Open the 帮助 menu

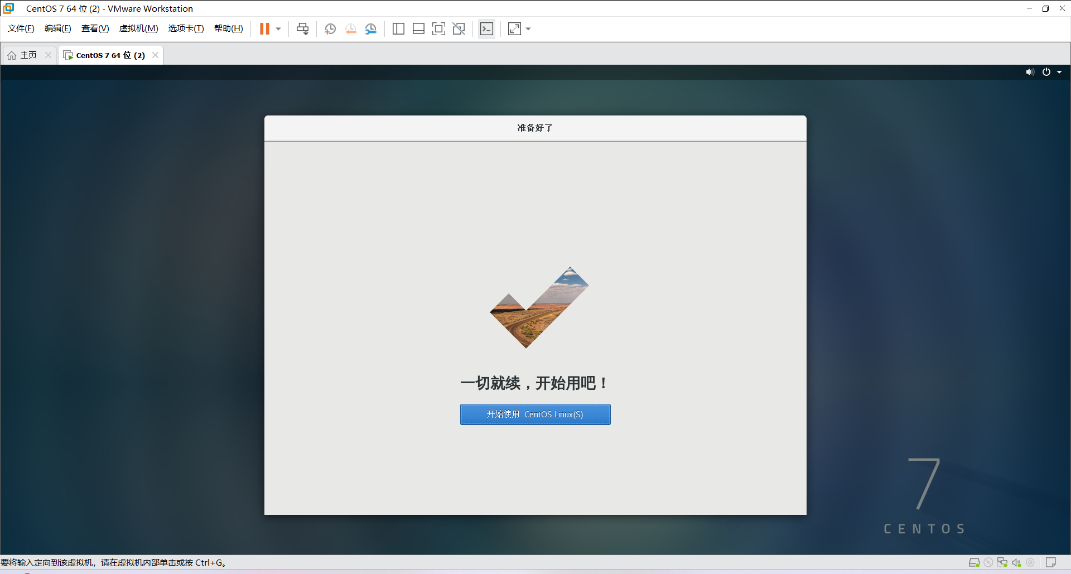(228, 28)
